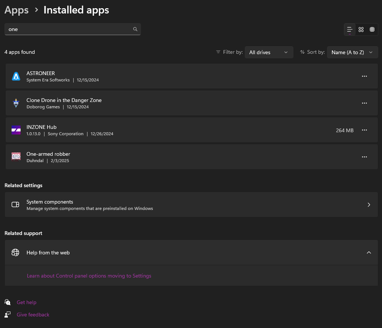Click the Clone Drone app icon
This screenshot has width=382, height=328.
pos(16,103)
